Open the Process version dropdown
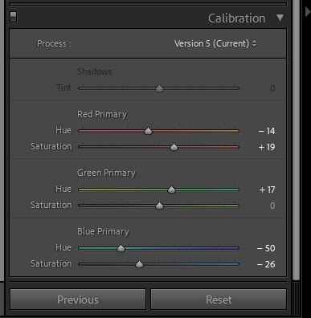The width and height of the screenshot is (311, 318). point(215,43)
